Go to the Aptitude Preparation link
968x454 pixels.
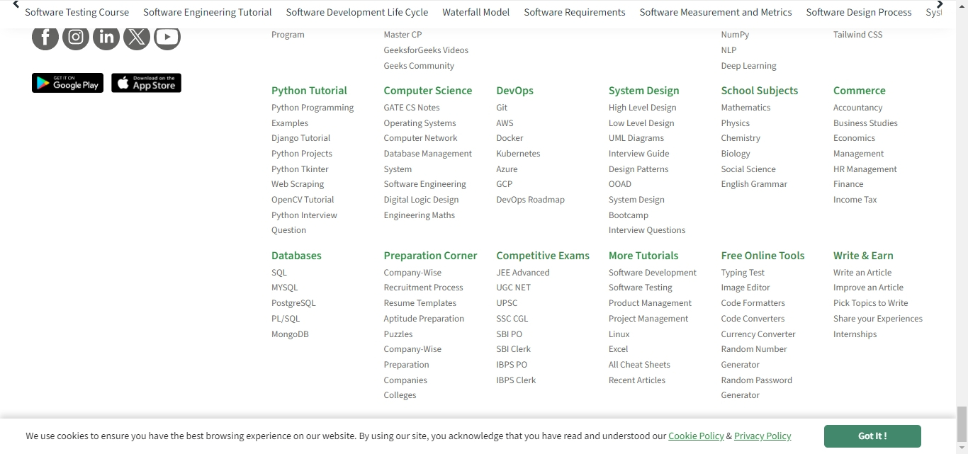click(424, 319)
